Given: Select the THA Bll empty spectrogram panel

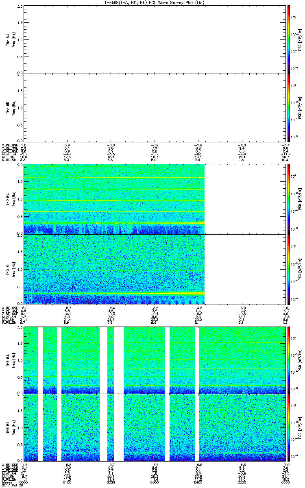Looking at the screenshot, I should (x=154, y=108).
